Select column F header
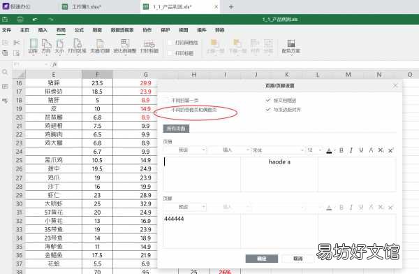 tap(97, 74)
